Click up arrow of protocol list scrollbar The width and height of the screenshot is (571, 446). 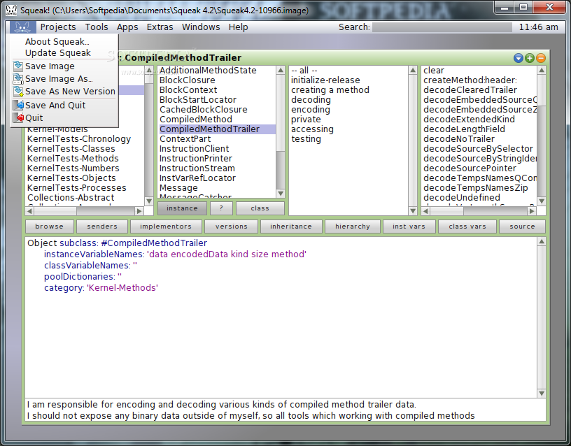pyautogui.click(x=413, y=70)
